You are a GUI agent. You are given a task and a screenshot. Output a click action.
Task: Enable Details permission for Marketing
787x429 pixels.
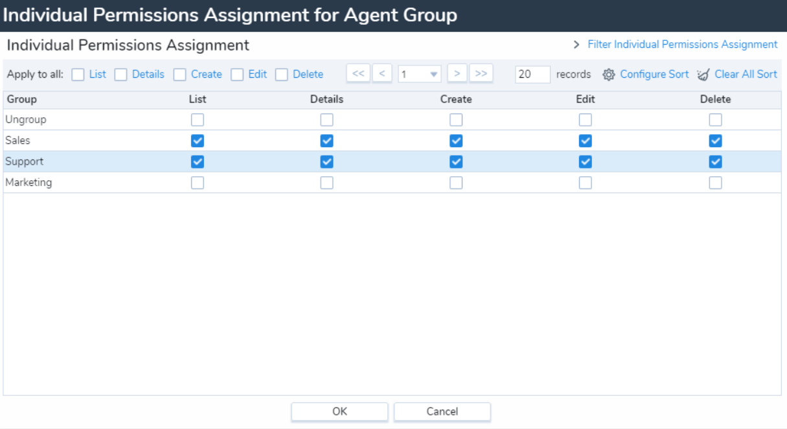(327, 183)
